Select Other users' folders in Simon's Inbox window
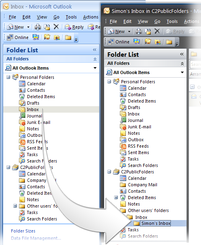Screen dimensions: 201x245 tap(144, 210)
